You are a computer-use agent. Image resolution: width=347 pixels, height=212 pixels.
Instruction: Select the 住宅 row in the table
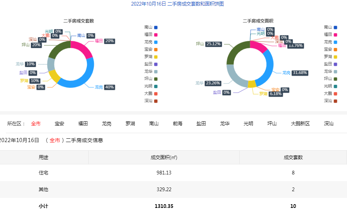click(43, 173)
